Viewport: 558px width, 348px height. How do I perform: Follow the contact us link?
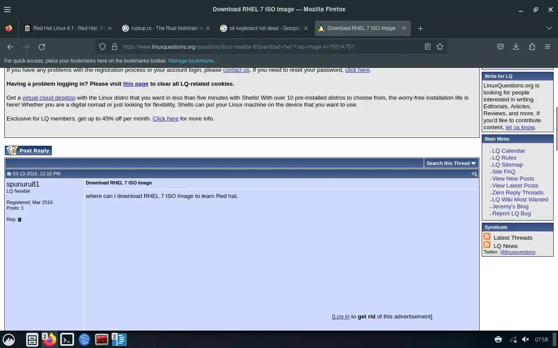tap(236, 70)
